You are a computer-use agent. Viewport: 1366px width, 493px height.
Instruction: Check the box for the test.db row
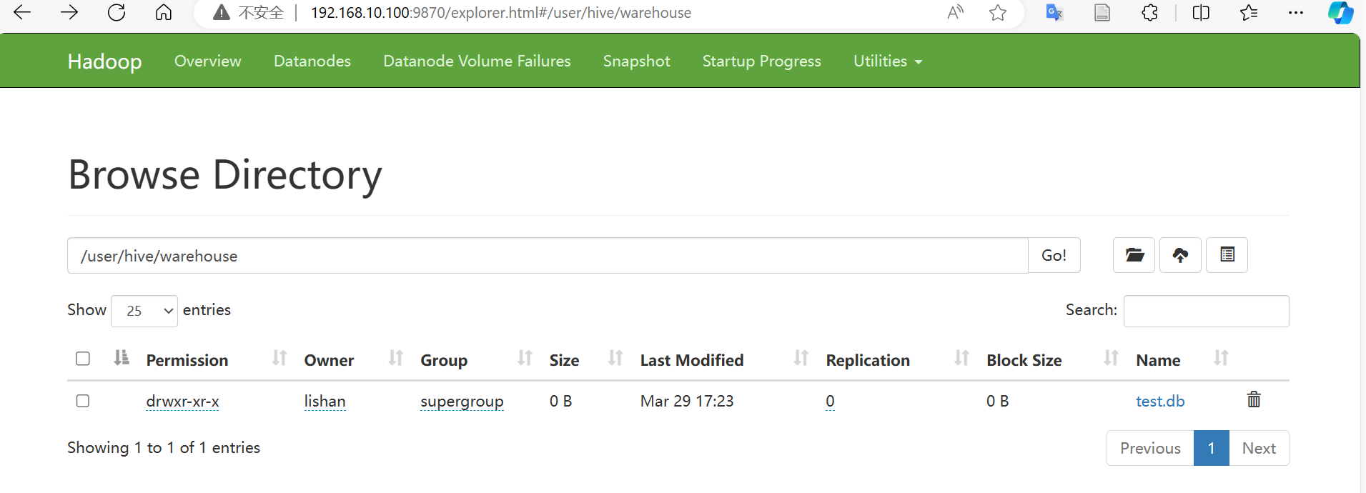coord(83,401)
